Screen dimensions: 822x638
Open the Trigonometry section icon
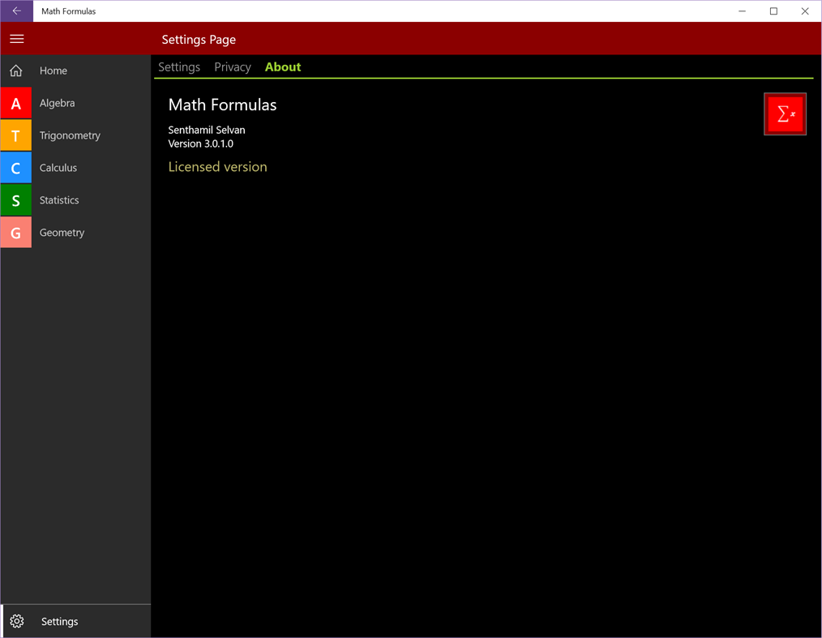16,135
